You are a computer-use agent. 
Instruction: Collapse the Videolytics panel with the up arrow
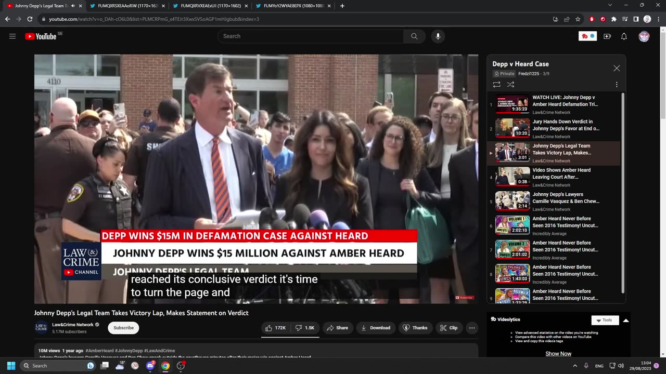tap(626, 320)
